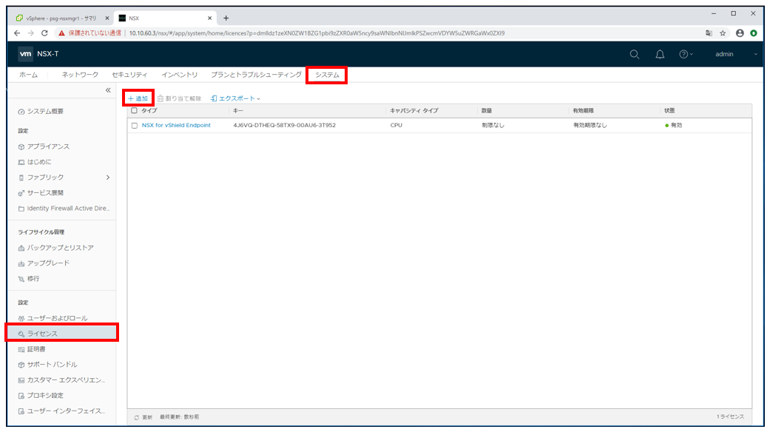The width and height of the screenshot is (770, 432).
Task: Click the 更新 refresh button at bottom
Action: [x=143, y=417]
